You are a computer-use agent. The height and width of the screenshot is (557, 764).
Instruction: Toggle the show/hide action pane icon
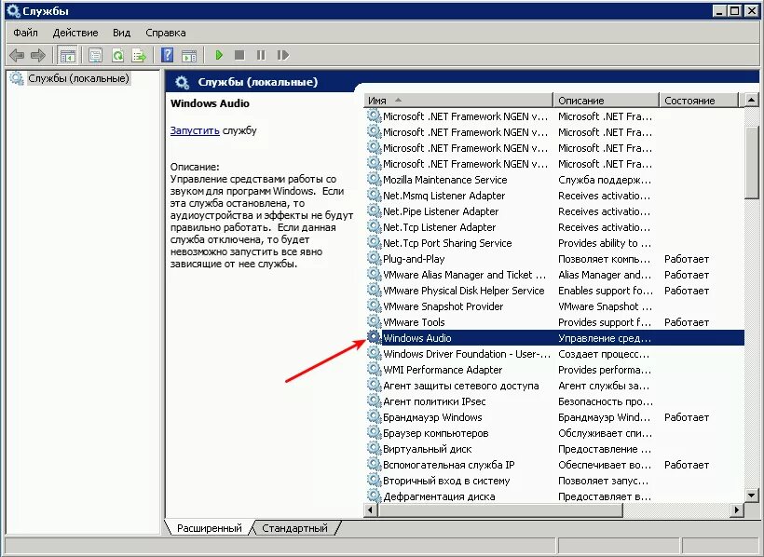pos(189,55)
